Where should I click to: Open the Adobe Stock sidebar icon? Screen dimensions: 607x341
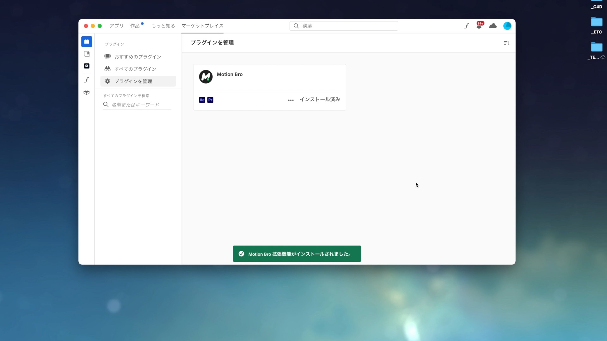click(87, 66)
